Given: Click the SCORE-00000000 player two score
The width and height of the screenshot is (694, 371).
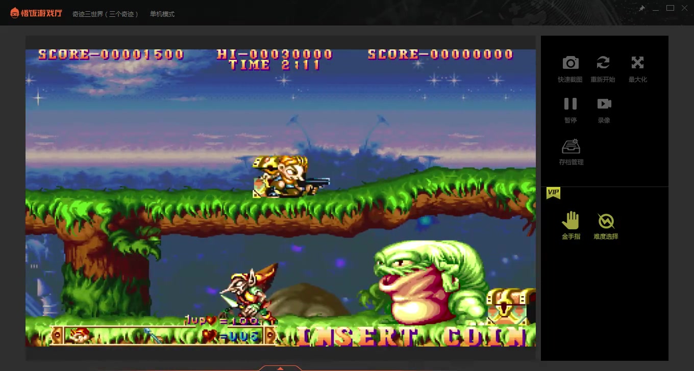Looking at the screenshot, I should pyautogui.click(x=440, y=55).
